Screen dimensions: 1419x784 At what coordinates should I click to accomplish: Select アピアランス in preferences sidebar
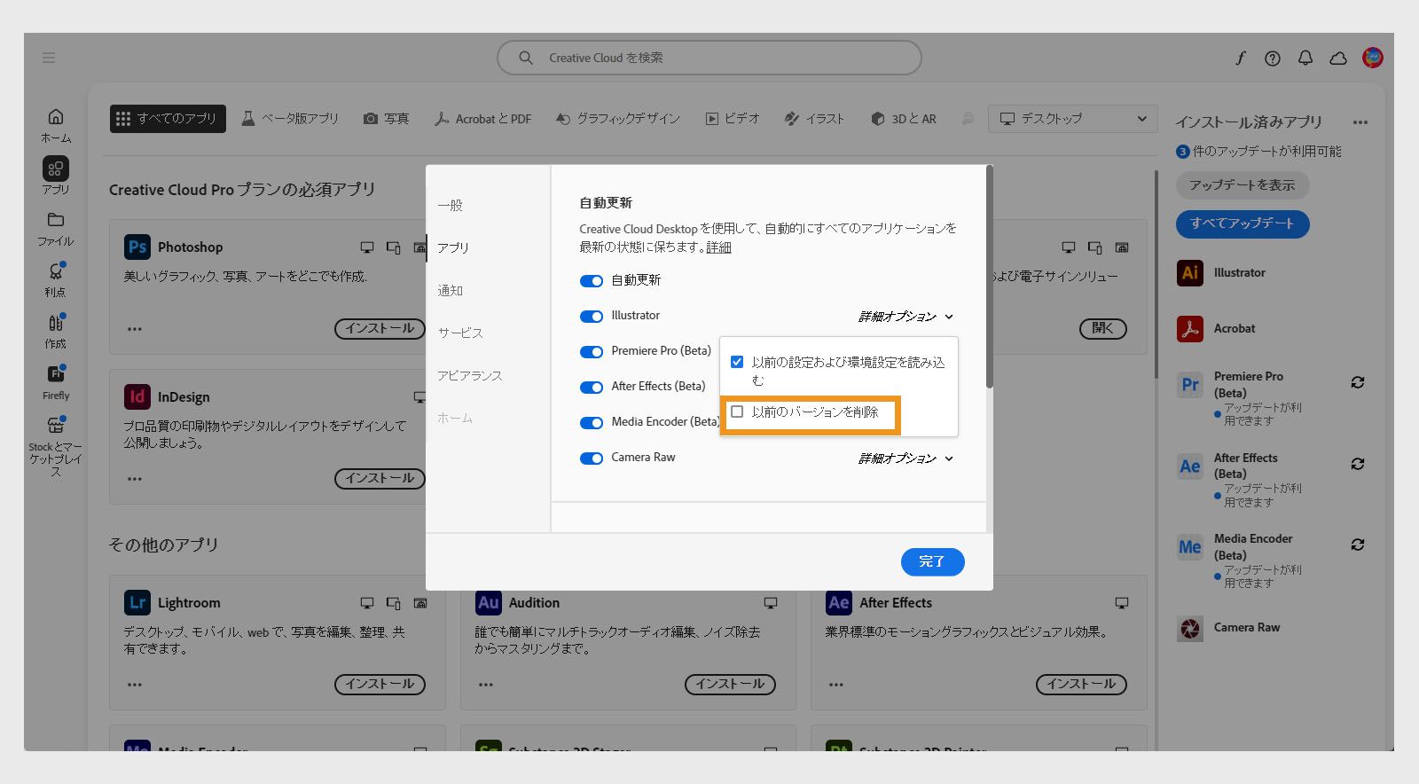[x=470, y=375]
